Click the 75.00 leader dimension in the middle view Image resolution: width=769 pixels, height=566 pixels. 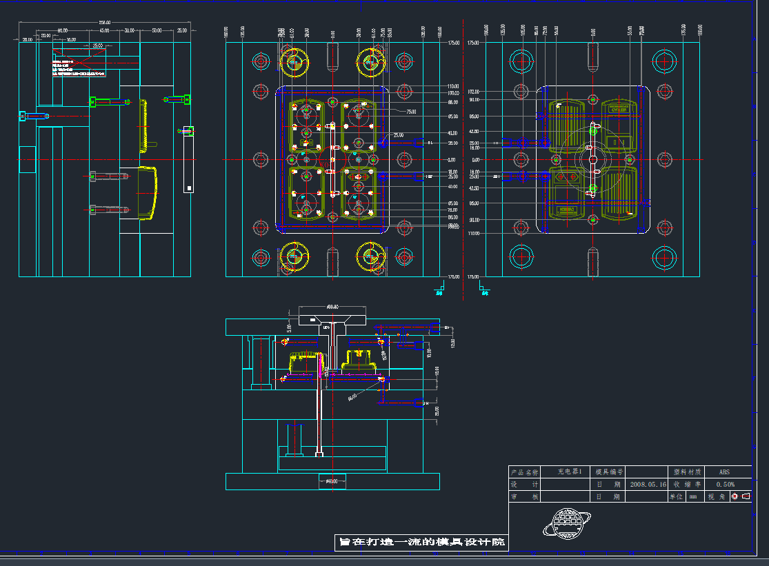[410, 111]
